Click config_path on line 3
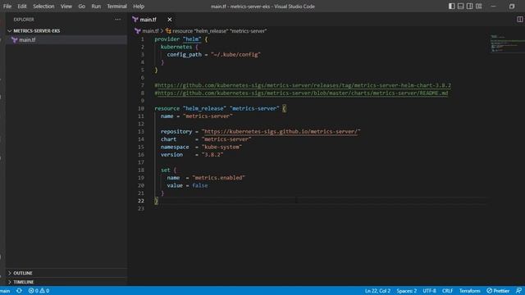The image size is (525, 295). (184, 55)
